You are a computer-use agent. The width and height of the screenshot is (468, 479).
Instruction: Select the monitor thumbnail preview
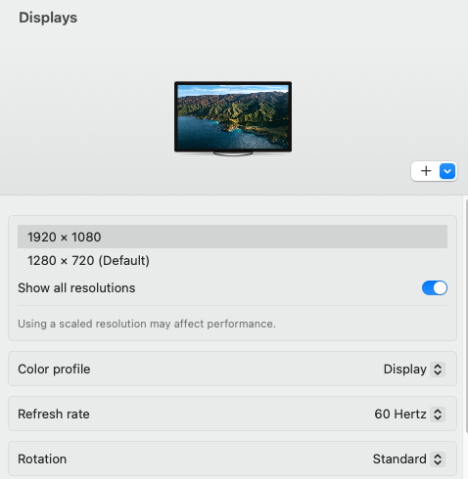(233, 118)
